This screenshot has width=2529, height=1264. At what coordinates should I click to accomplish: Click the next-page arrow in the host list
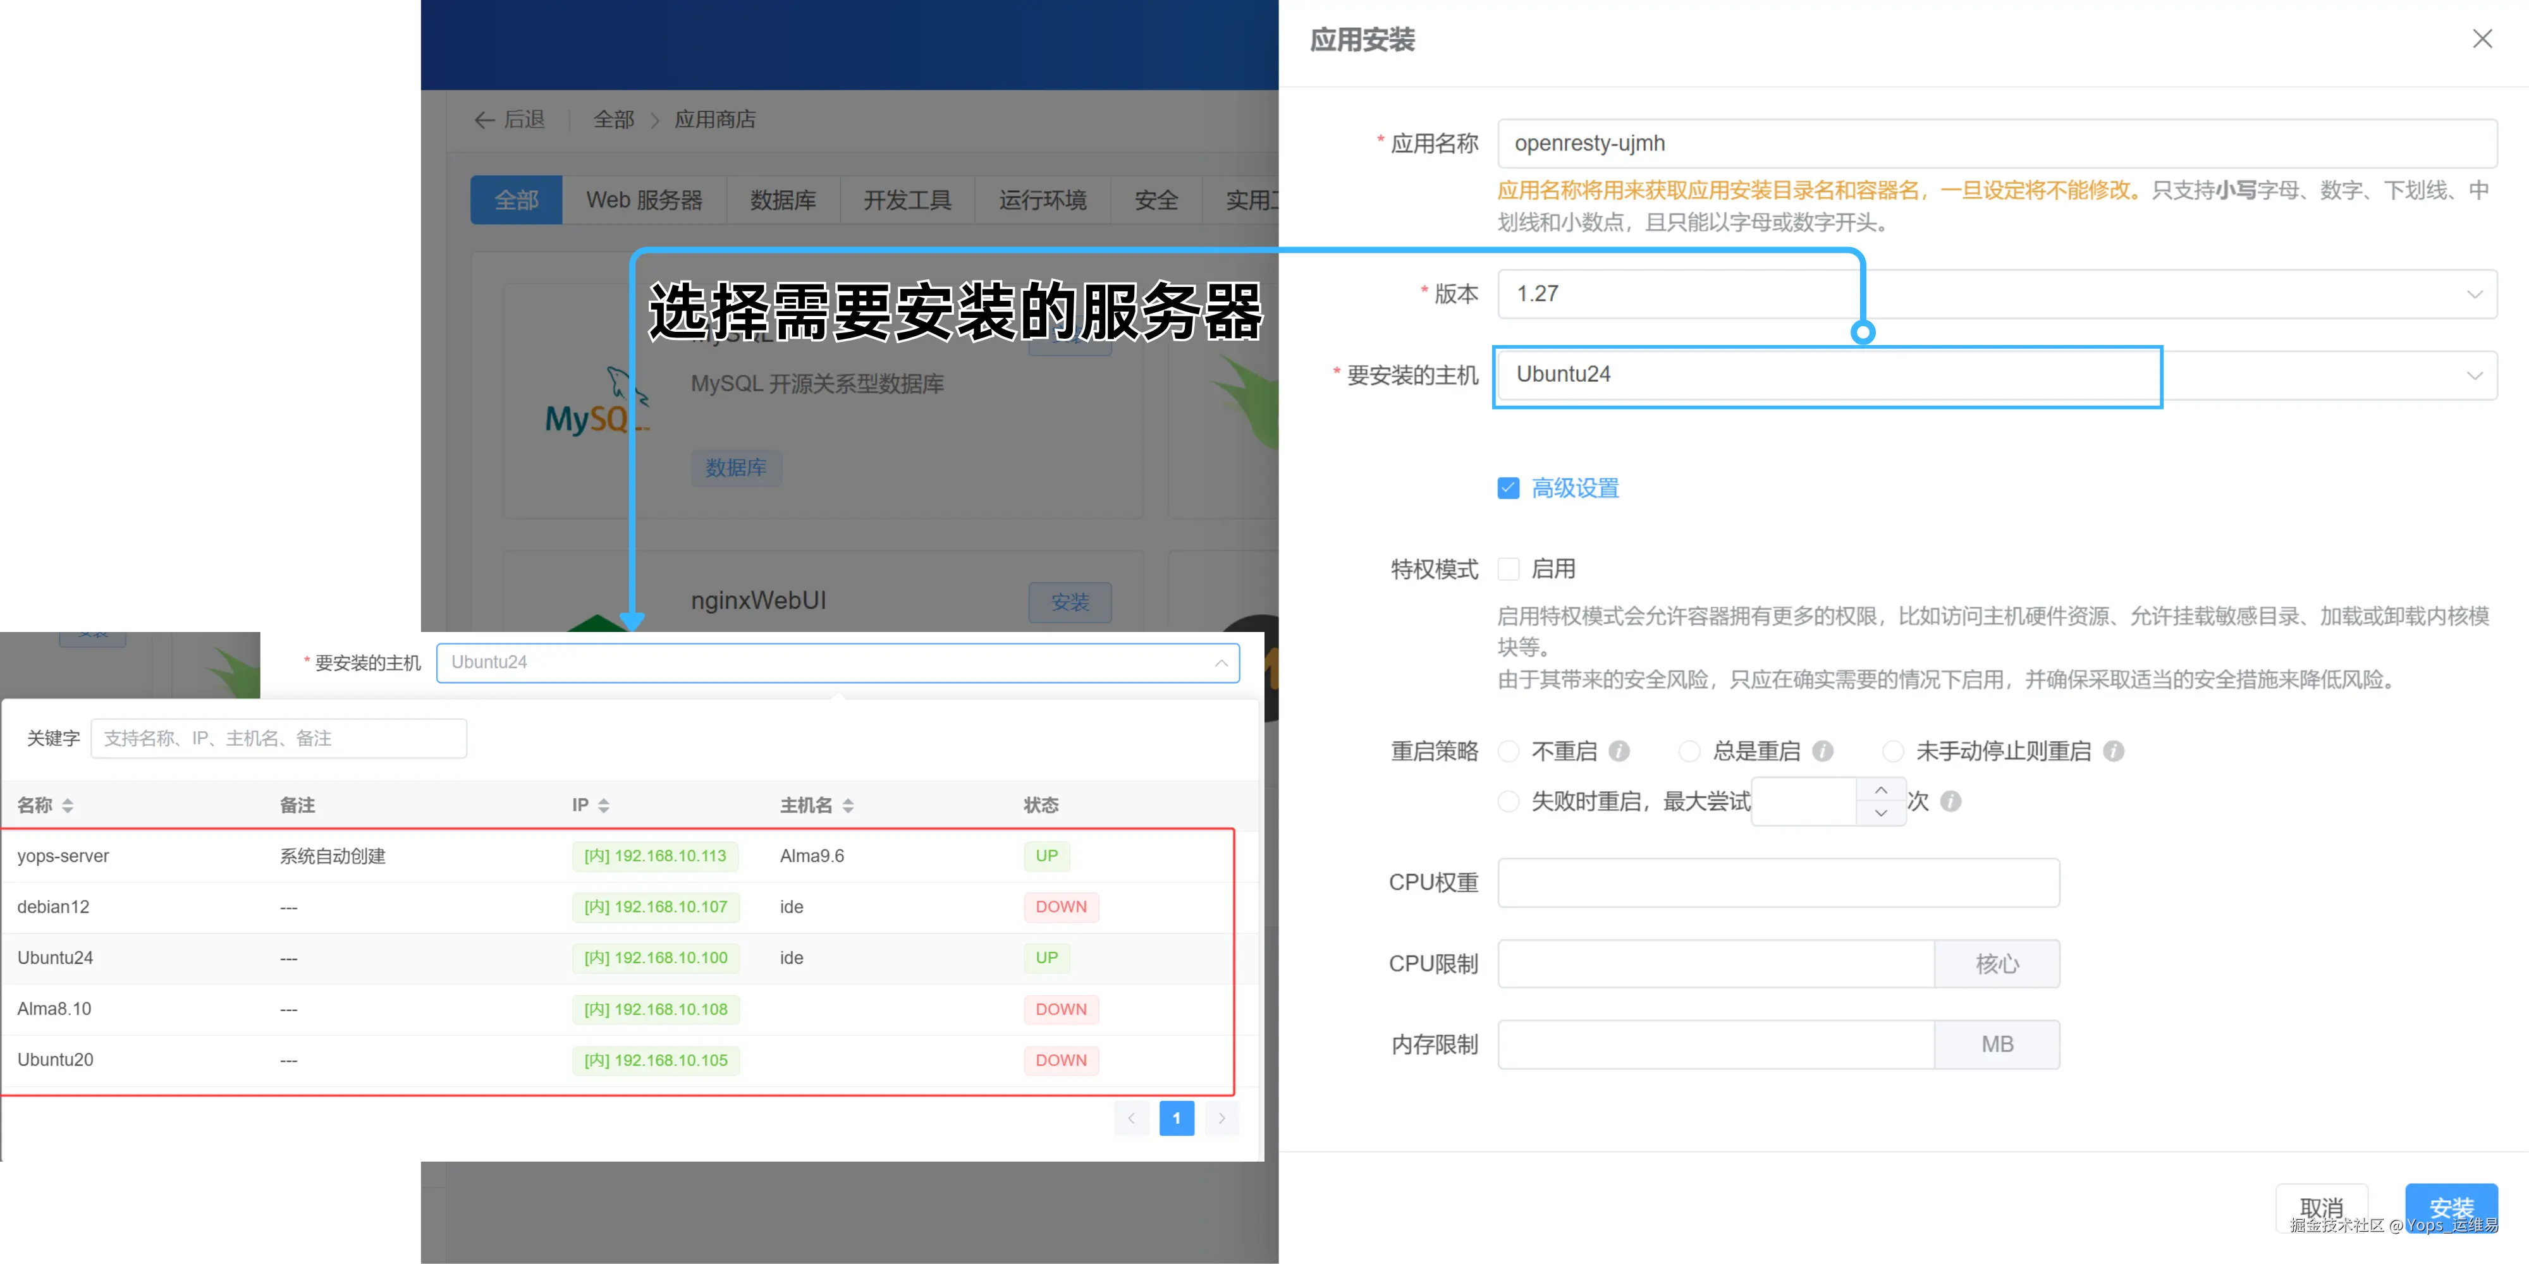[x=1222, y=1118]
